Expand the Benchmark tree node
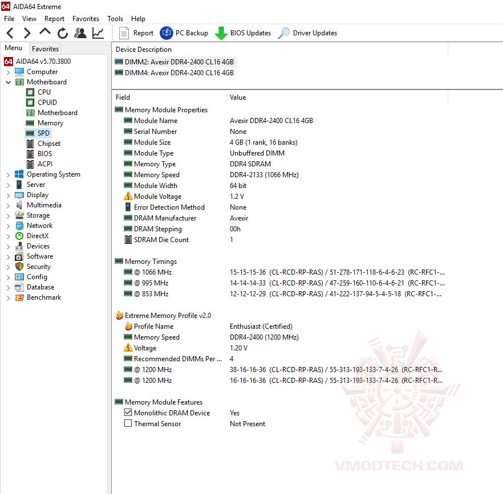The height and width of the screenshot is (494, 503). point(9,298)
